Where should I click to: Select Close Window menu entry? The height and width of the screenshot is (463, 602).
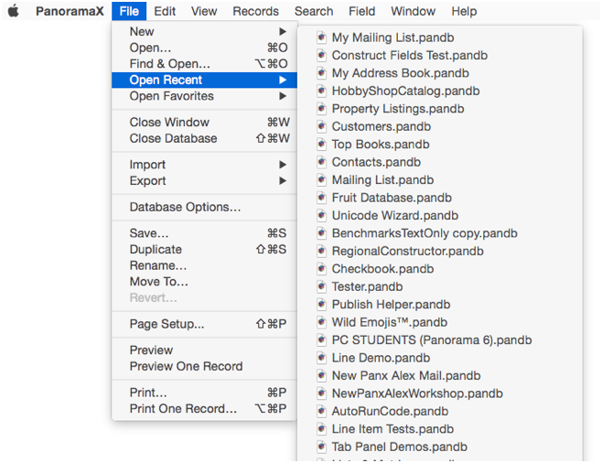click(x=204, y=122)
